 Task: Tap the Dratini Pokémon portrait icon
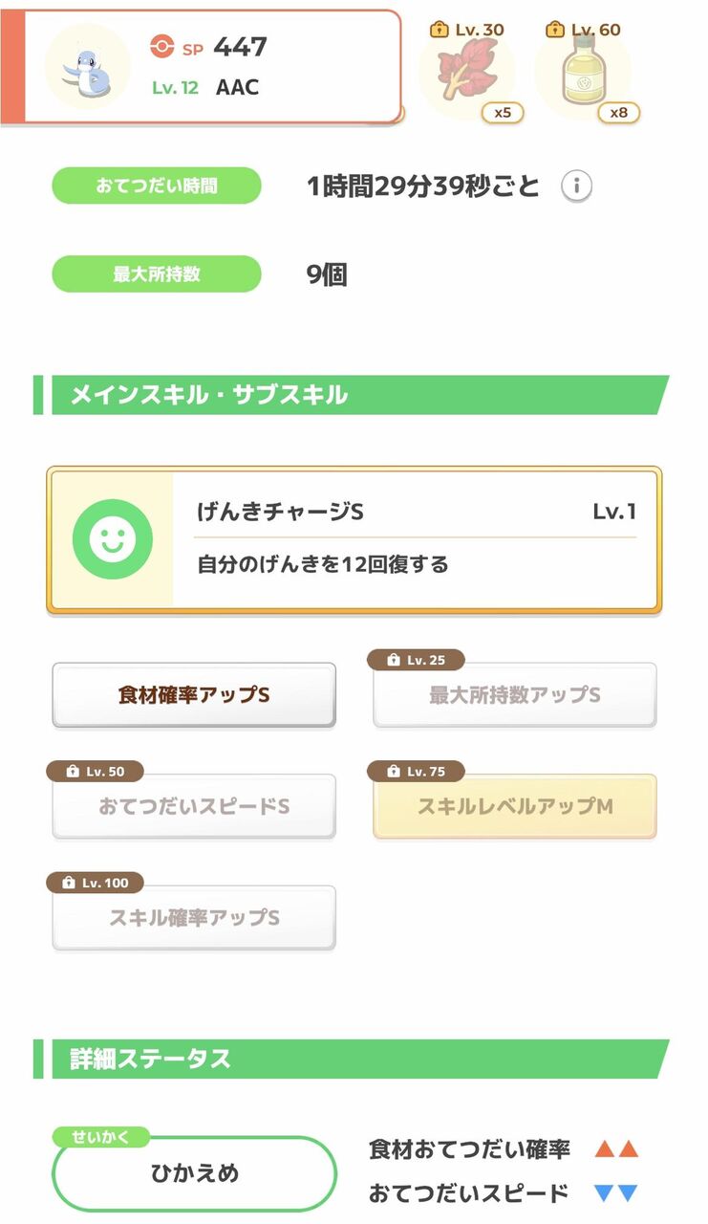coord(87,67)
